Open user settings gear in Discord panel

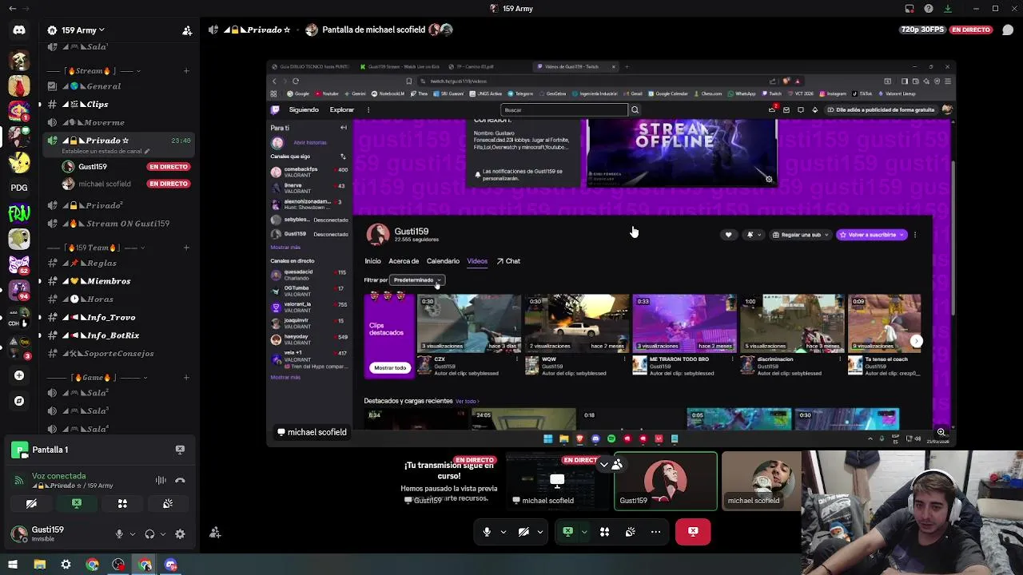(x=180, y=534)
